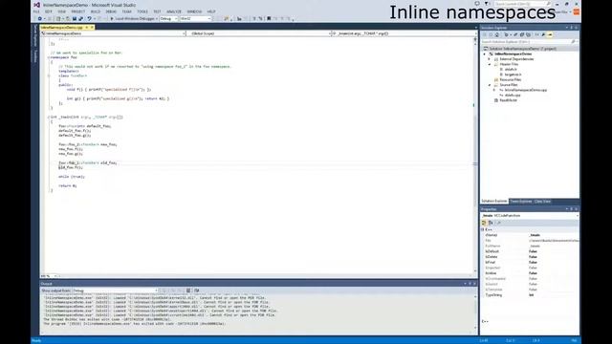Select stdafx.cpp in Solution Explorer

click(x=513, y=96)
